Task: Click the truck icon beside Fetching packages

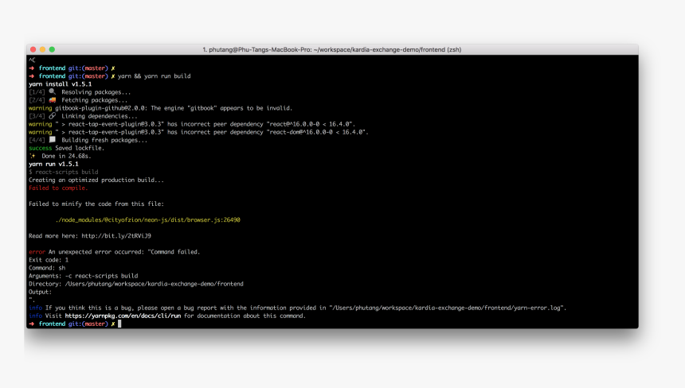Action: (53, 100)
